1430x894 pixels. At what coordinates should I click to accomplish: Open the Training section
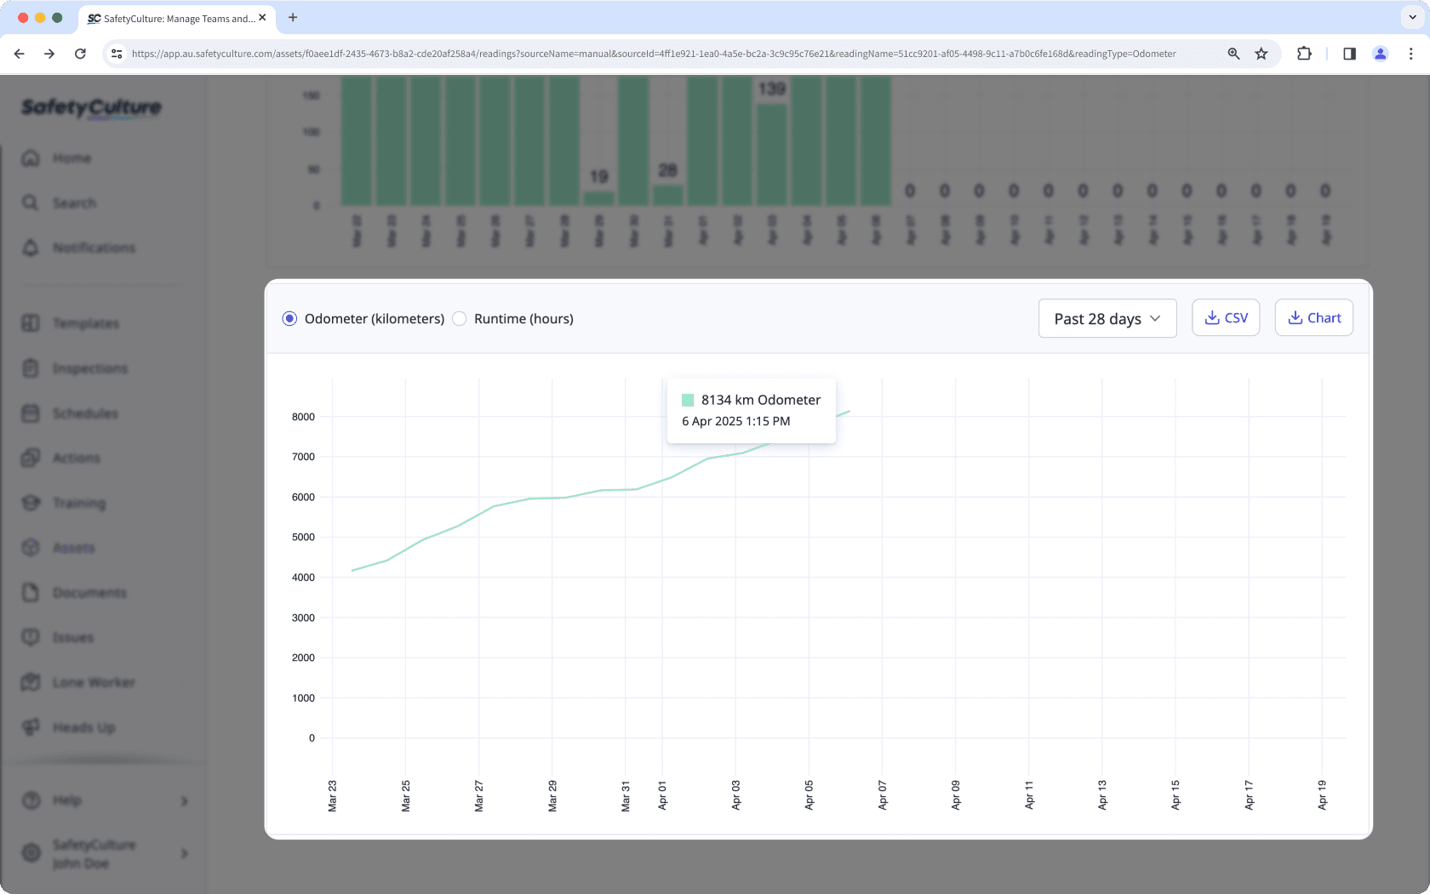click(x=78, y=503)
